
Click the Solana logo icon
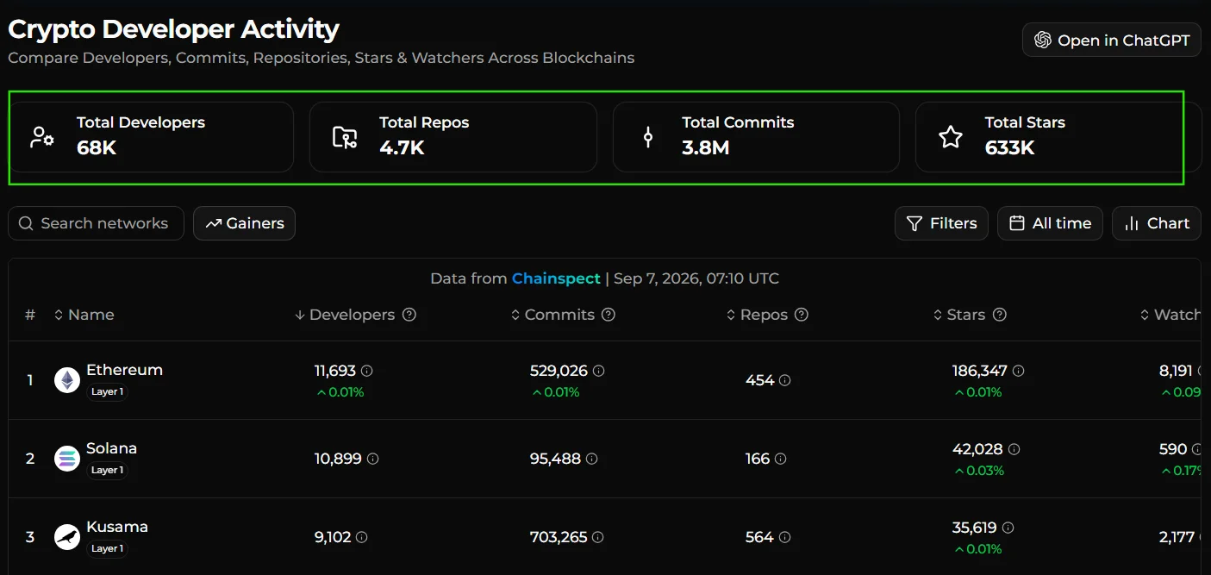67,459
